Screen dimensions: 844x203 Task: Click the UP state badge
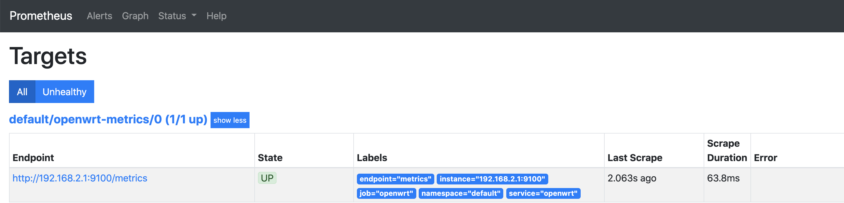tap(267, 178)
